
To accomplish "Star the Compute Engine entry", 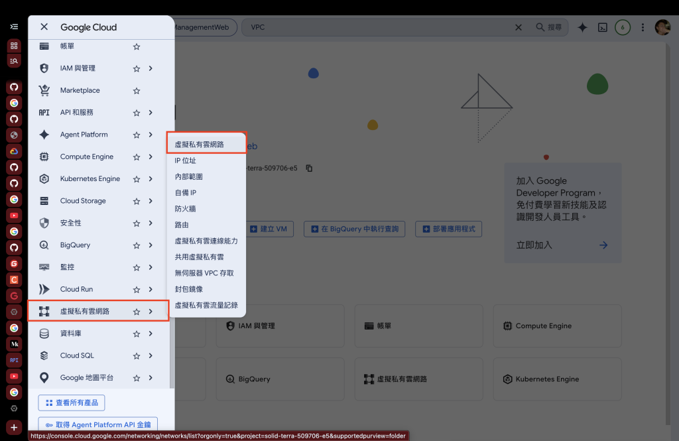I will pyautogui.click(x=137, y=157).
